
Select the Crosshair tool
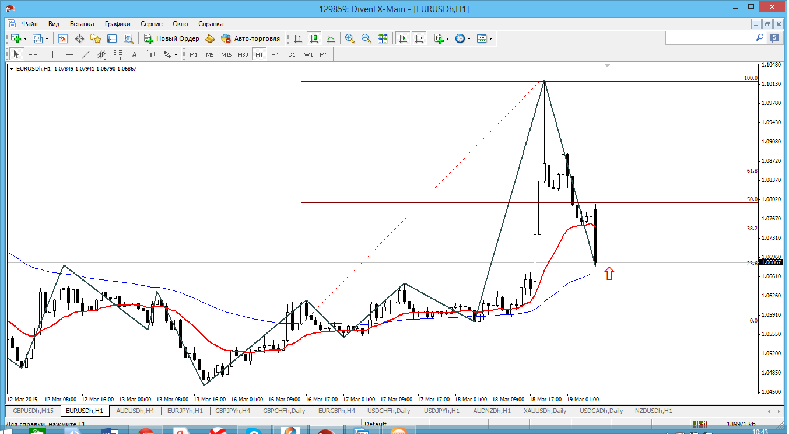pyautogui.click(x=33, y=54)
